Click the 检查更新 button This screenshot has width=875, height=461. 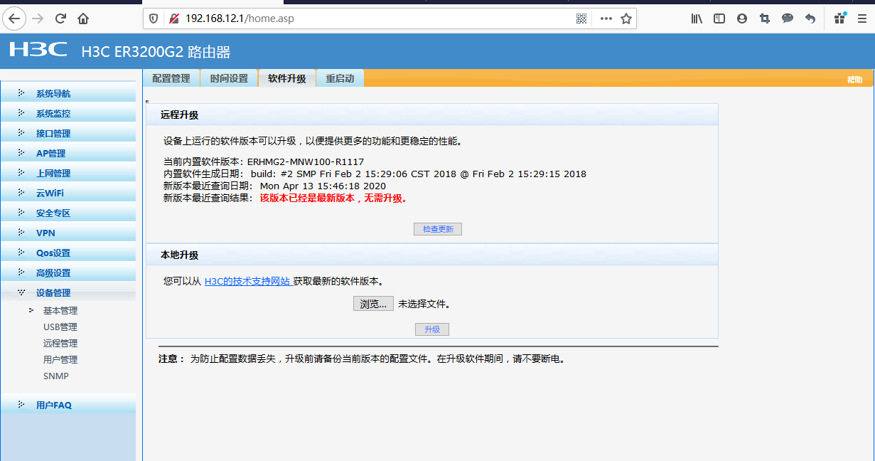click(x=438, y=229)
